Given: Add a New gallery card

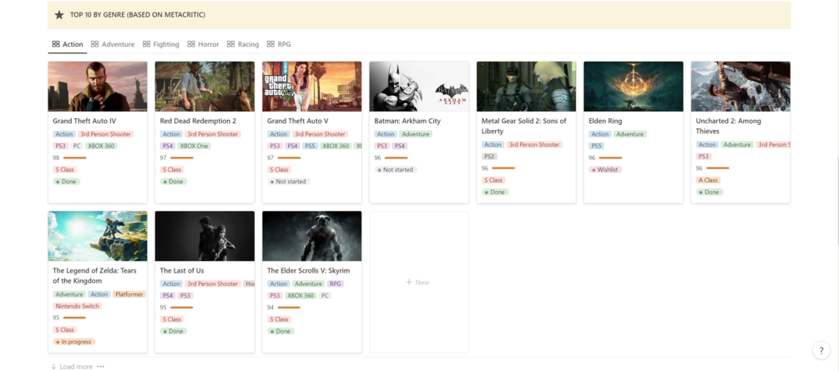Looking at the screenshot, I should (419, 283).
